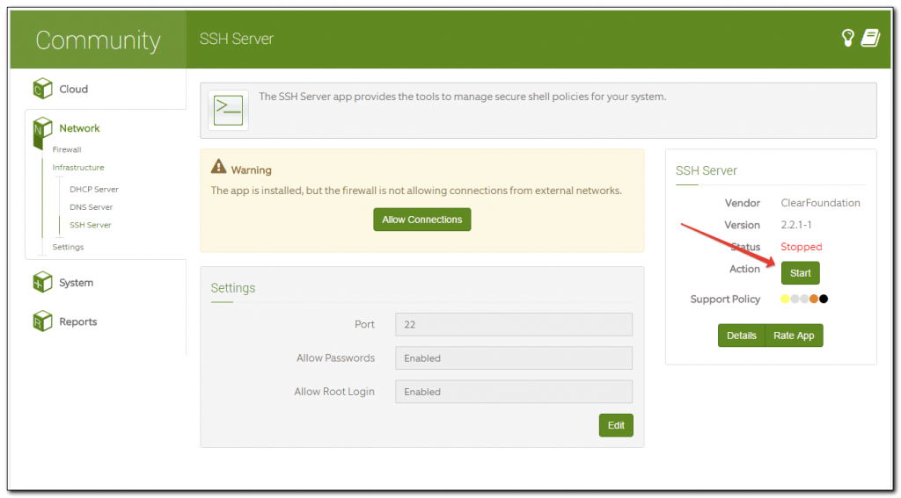Select DHCP Server in the sidebar
This screenshot has width=901, height=498.
(94, 190)
